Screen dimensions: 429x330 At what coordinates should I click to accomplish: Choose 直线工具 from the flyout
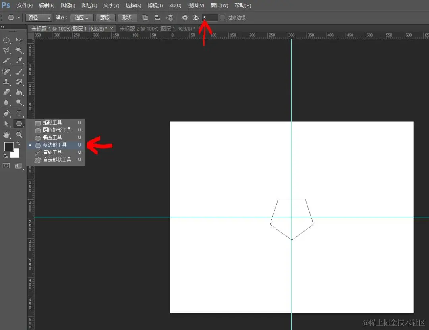pyautogui.click(x=56, y=152)
